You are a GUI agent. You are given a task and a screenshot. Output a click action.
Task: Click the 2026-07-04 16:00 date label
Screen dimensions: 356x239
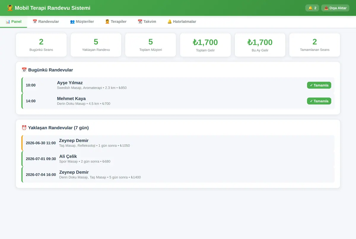[x=41, y=175]
